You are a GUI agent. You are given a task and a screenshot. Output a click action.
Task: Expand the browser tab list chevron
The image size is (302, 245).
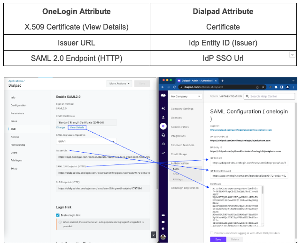pyautogui.click(x=294, y=81)
